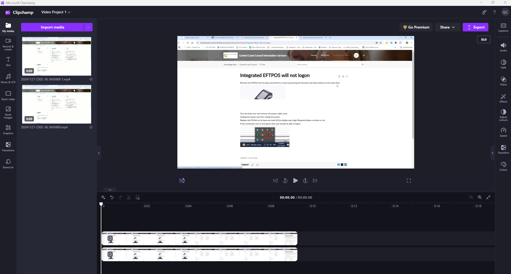Open the Graphics panel
Viewport: 511px width, 274px height.
click(x=8, y=130)
